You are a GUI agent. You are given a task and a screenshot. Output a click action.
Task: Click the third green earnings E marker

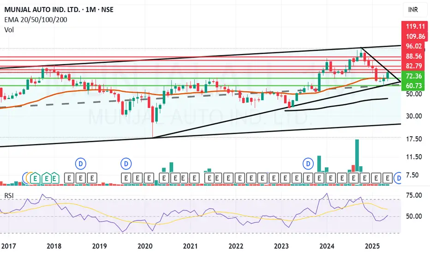coord(54,178)
